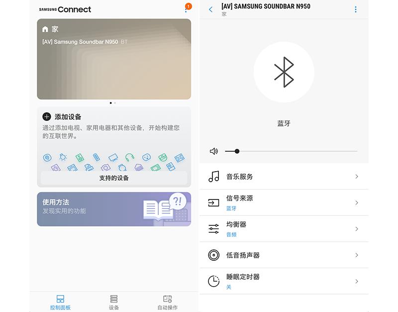The height and width of the screenshot is (312, 398).
Task: Expand the 低音扬声器 row chevron
Action: click(357, 255)
